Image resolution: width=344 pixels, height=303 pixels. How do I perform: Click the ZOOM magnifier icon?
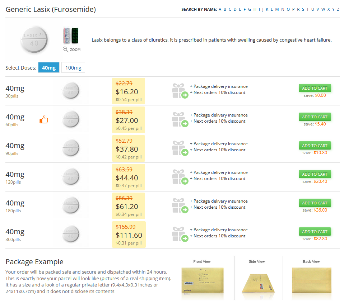[65, 49]
